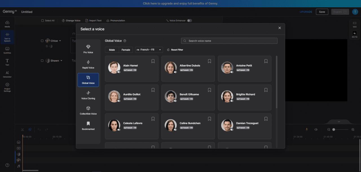Click Global Voice info help icon
361x172 pixels.
pyautogui.click(x=125, y=41)
